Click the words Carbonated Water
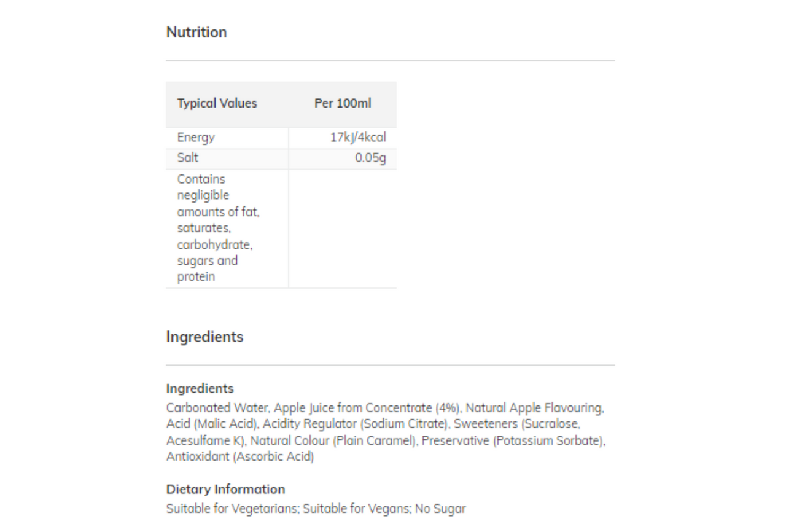 click(x=216, y=408)
